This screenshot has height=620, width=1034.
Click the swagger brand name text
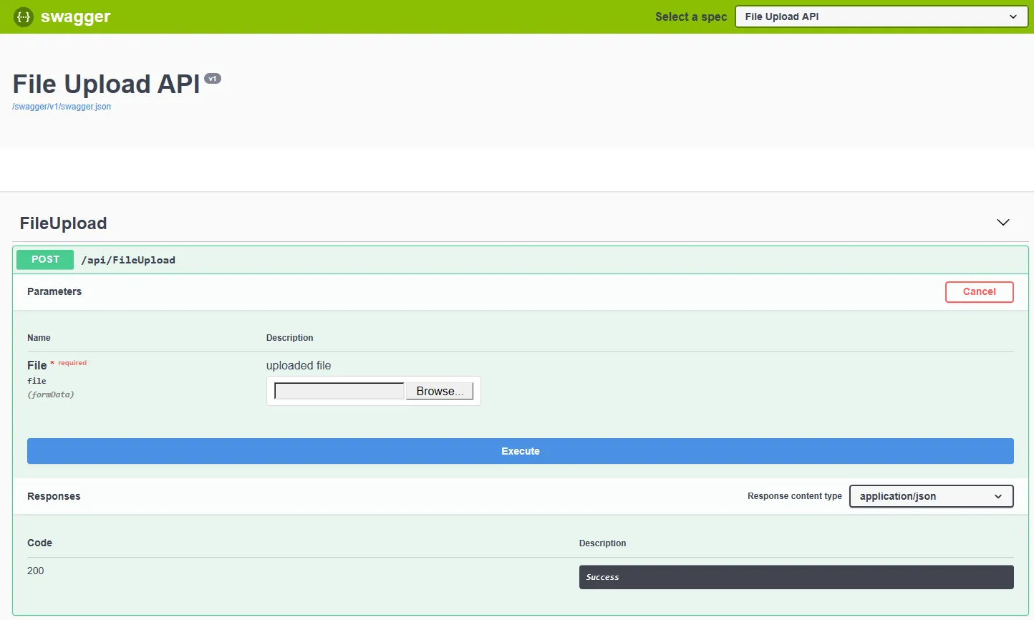[76, 17]
